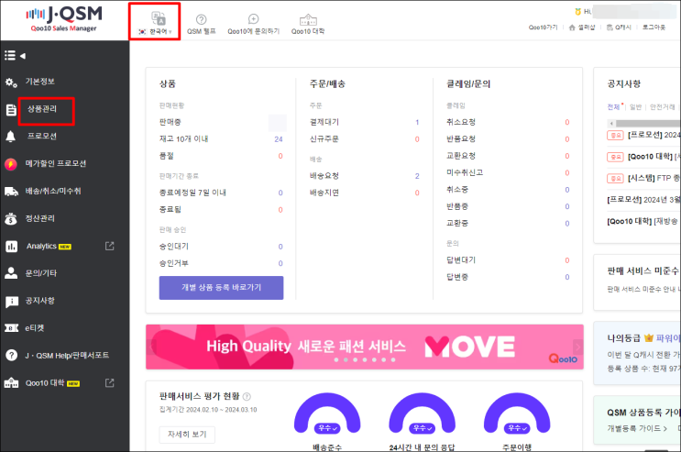Click 개별 상품 등록 바로가기 button
This screenshot has height=452, width=681.
pos(221,288)
